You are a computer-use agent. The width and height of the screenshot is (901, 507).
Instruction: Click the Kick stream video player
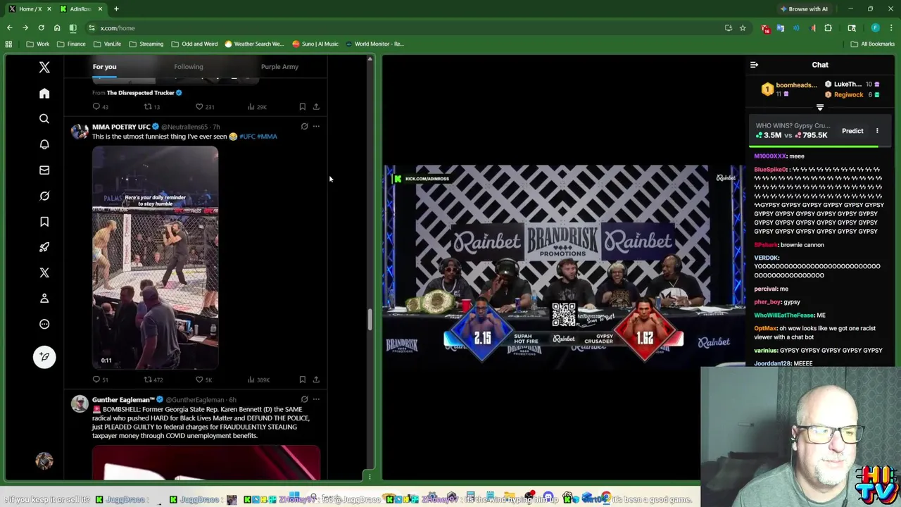(x=564, y=266)
